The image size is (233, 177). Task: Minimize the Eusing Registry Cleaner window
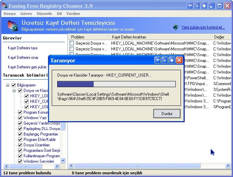coord(211,6)
